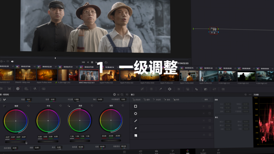Select the XAVC Intra clip 89 thumbnail
This screenshot has width=274, height=154.
(x=89, y=75)
